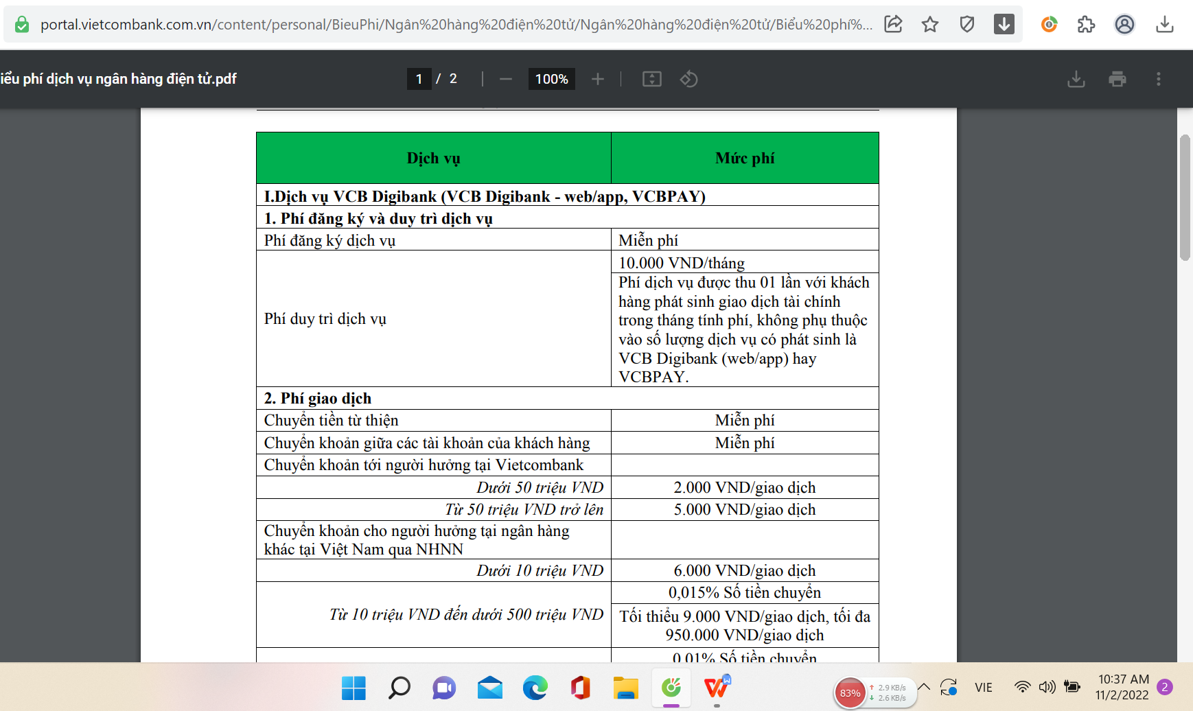Open WPS Office taskbar icon
Viewport: 1193px width, 711px height.
pyautogui.click(x=717, y=688)
